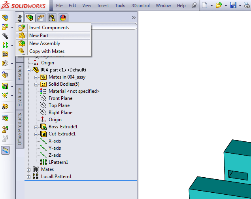The image size is (251, 199).
Task: Expand Mates in 004_assy folder
Action: (36, 77)
